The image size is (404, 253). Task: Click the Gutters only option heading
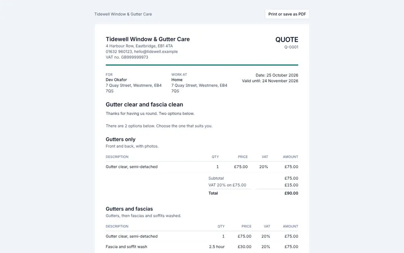[x=120, y=139]
